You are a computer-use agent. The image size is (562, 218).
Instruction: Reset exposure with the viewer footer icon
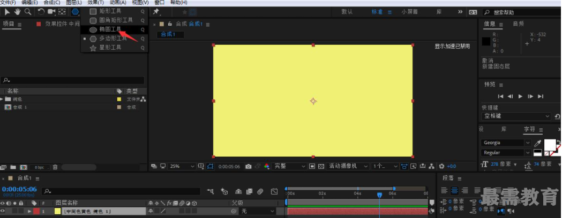click(x=441, y=166)
